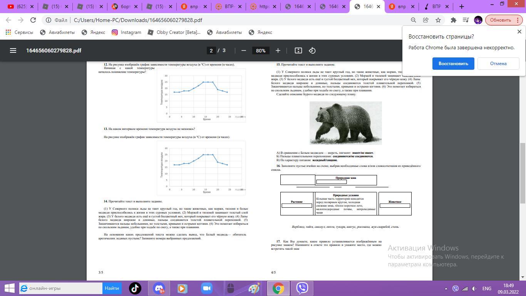Open the Сервисы apps shortcut

pyautogui.click(x=19, y=32)
